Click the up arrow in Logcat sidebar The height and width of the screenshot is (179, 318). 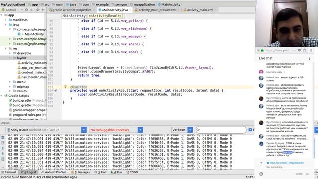point(3,148)
